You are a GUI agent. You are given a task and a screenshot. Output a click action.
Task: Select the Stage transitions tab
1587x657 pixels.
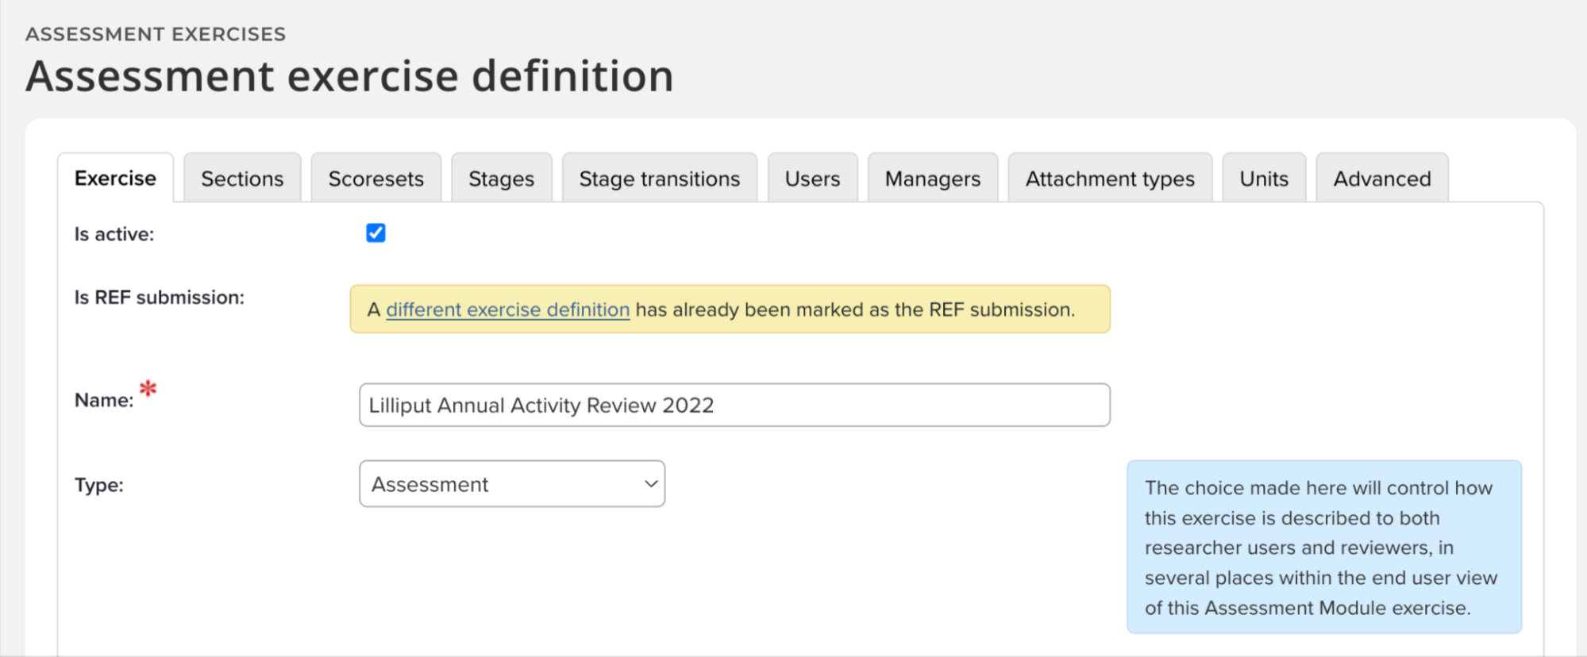659,179
